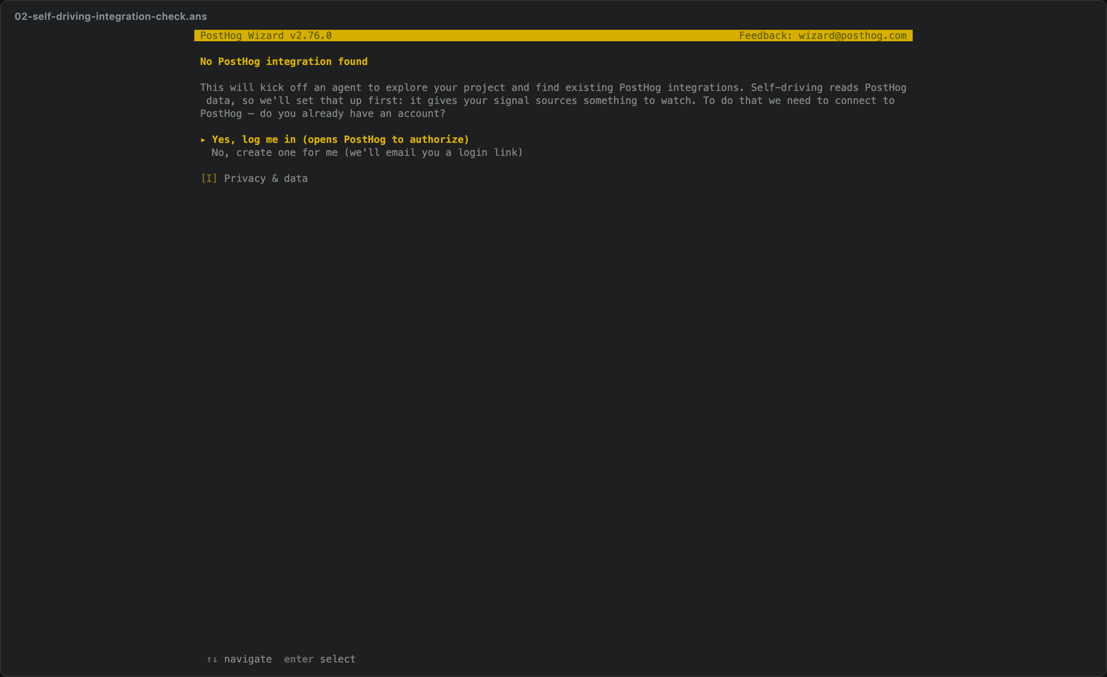Click the "No PostHog integration found" heading
1107x677 pixels.
pos(284,62)
